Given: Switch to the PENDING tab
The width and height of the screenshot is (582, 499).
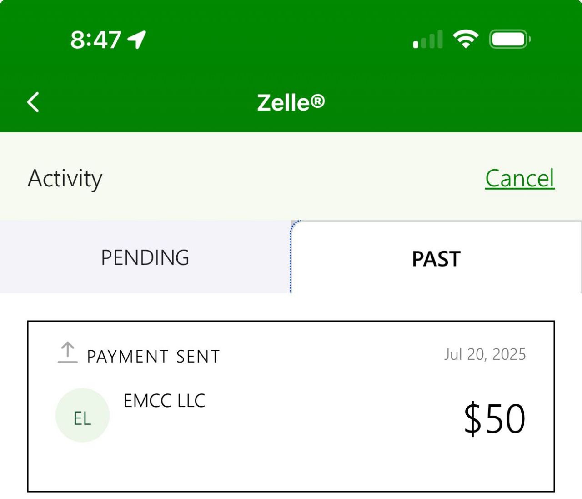Looking at the screenshot, I should 145,257.
